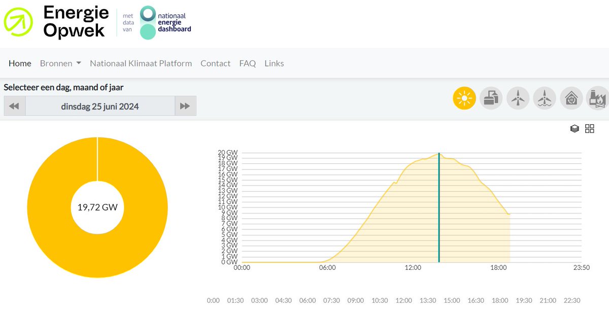Viewport: 609px width, 313px height.
Task: Select 22:30 on the bottom time scale
Action: (x=572, y=300)
